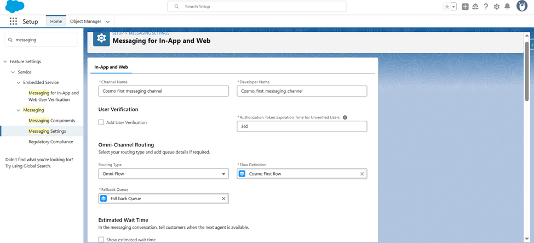This screenshot has width=534, height=243.
Task: Open the Object Manager tab
Action: click(x=85, y=21)
